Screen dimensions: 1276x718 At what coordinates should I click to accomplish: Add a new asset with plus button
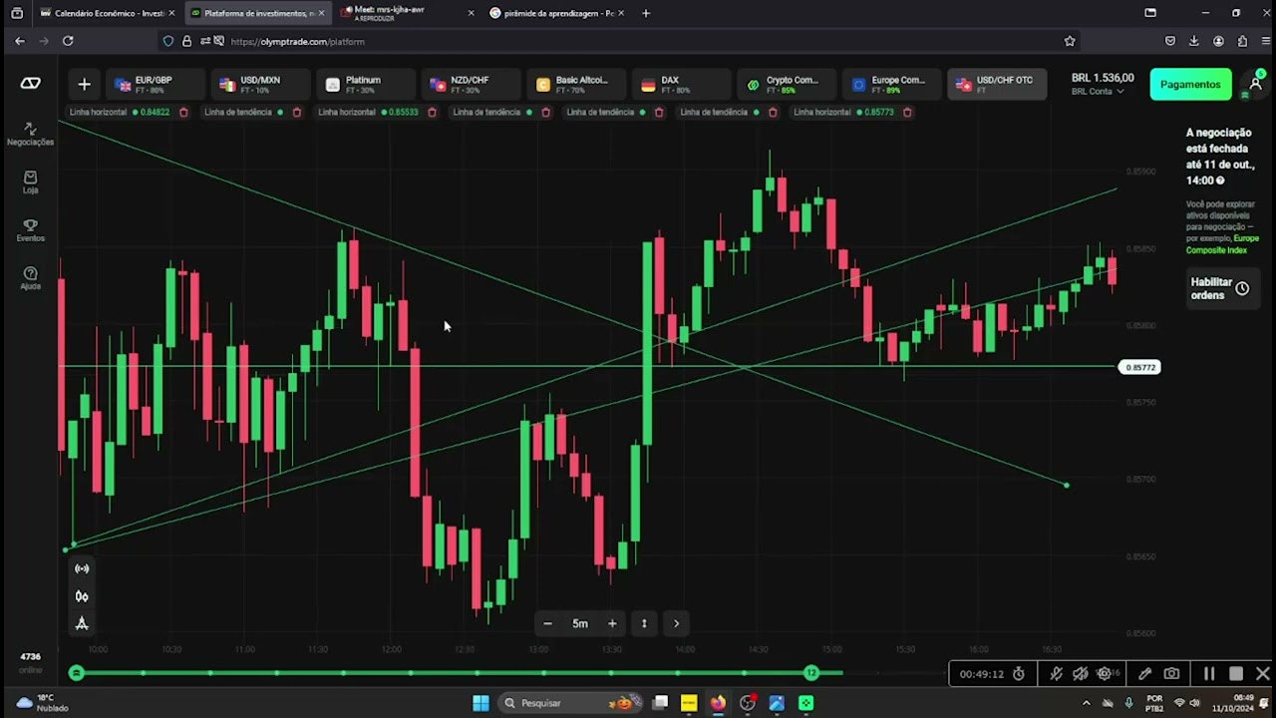click(x=84, y=85)
